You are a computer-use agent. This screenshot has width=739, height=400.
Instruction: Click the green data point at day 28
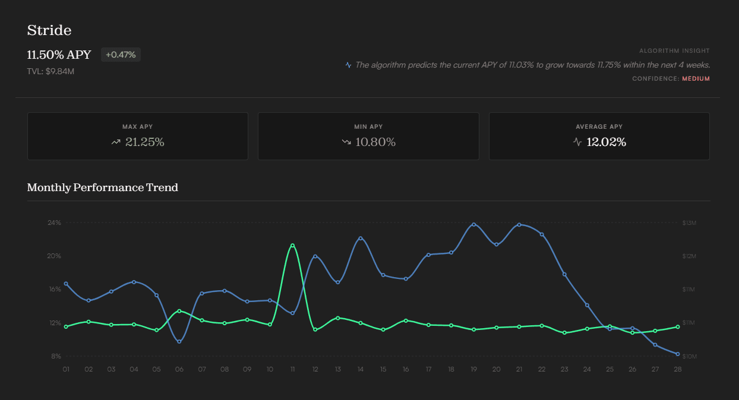[x=677, y=327]
